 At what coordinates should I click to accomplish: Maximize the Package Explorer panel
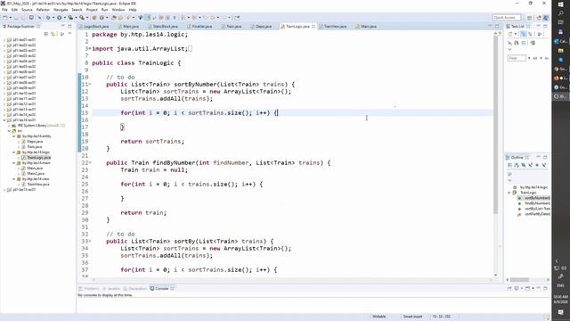(69, 26)
